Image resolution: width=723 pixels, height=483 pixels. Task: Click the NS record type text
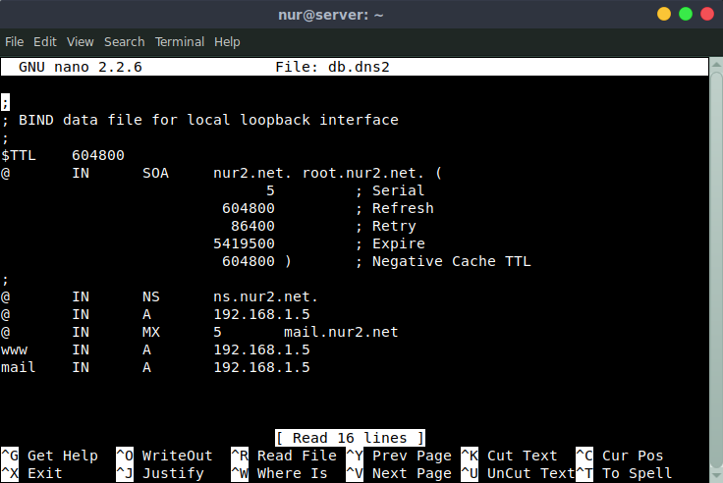pyautogui.click(x=150, y=296)
